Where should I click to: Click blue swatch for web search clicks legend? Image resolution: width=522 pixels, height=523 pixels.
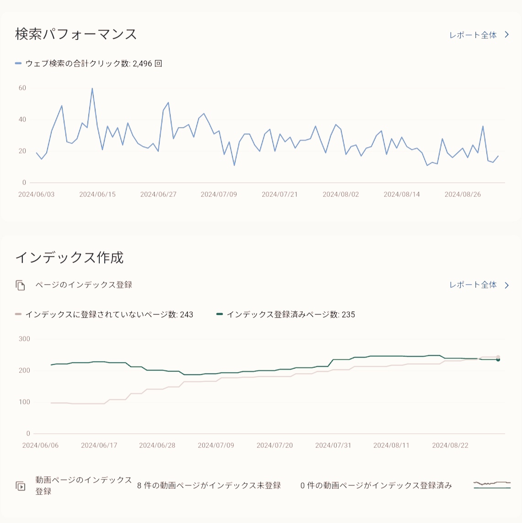coord(18,63)
